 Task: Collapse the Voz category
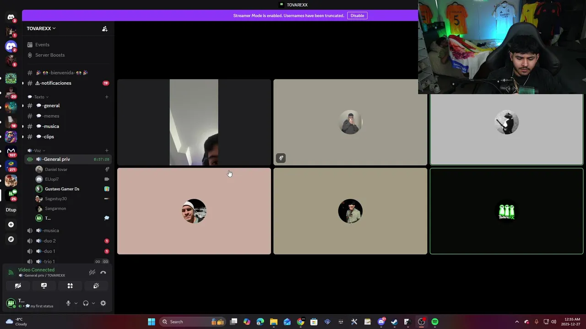click(x=36, y=150)
